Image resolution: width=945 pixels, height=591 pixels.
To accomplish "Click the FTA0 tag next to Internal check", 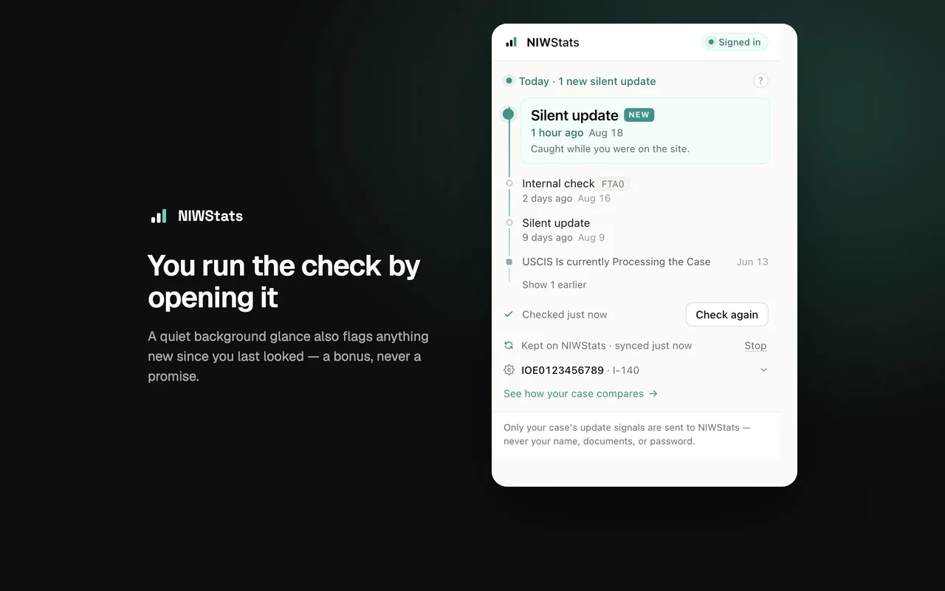I will point(613,184).
